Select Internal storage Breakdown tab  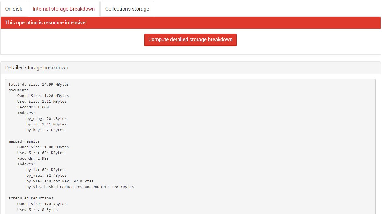[64, 9]
